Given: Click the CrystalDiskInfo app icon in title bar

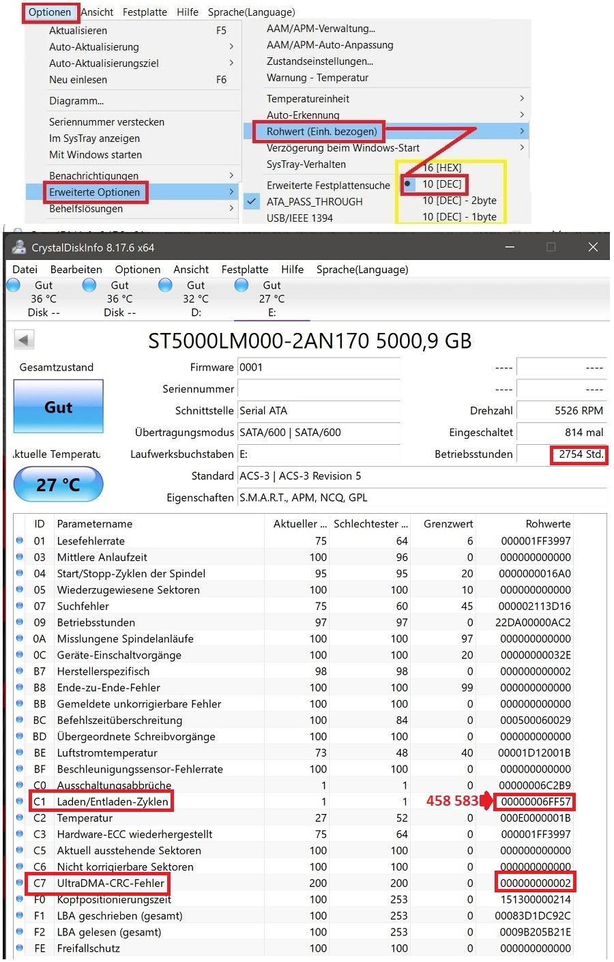Looking at the screenshot, I should click(18, 247).
